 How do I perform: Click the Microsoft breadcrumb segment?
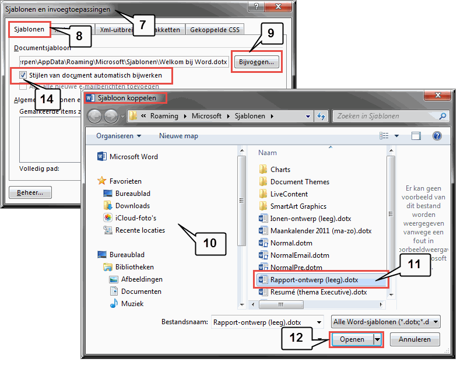tap(206, 116)
